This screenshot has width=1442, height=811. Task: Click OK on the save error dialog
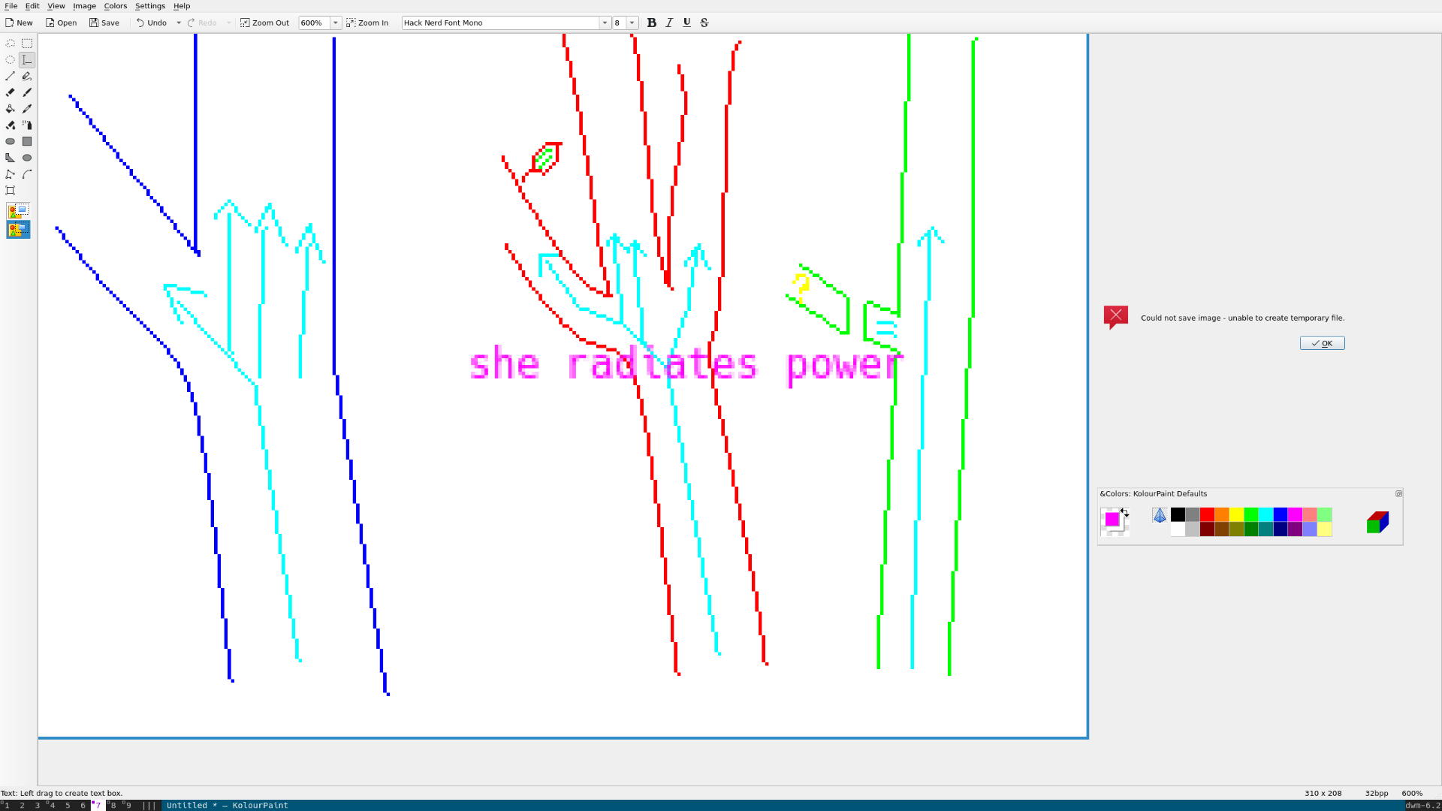coord(1322,343)
